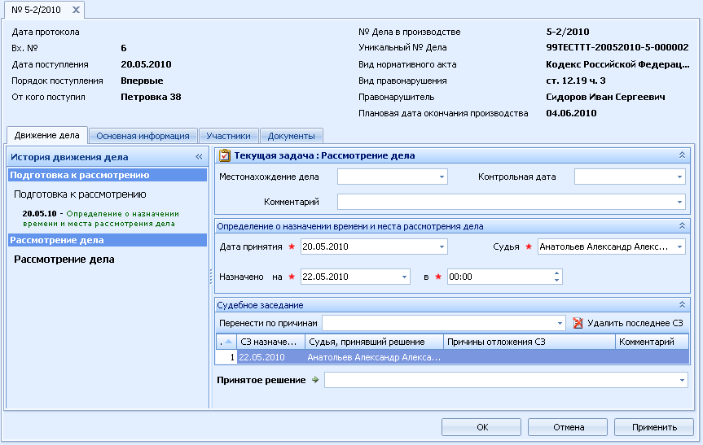703x445 pixels.
Task: Click the green arrow beside Принятое решение
Action: [x=315, y=380]
